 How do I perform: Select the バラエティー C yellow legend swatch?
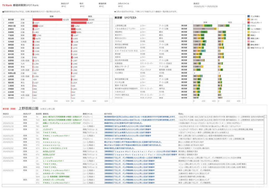pos(248,32)
